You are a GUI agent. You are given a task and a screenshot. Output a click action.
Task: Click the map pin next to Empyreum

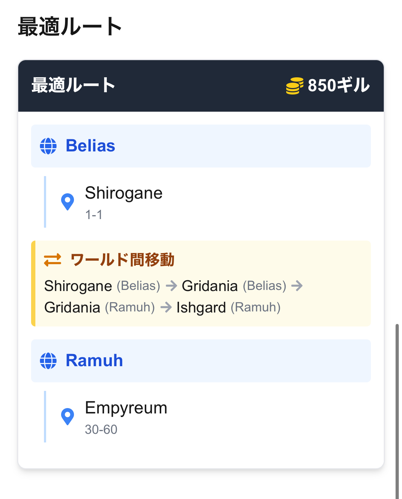pos(68,417)
